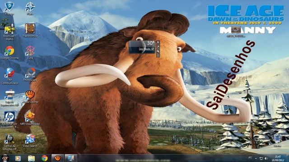Switch to the monitor window taskbar button
Image resolution: width=289 pixels, height=162 pixels.
pyautogui.click(x=71, y=158)
